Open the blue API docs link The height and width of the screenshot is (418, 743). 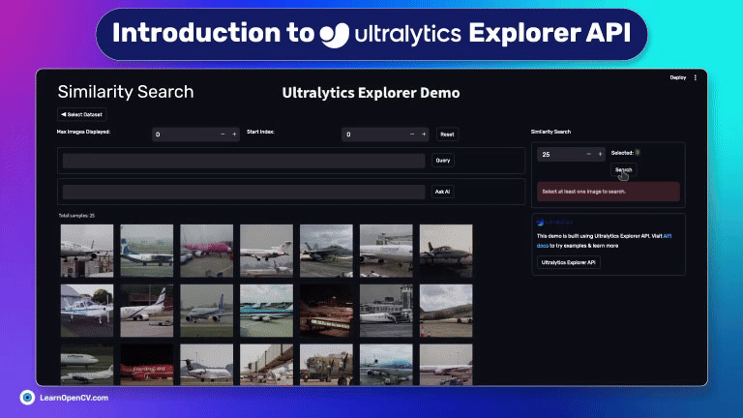(x=667, y=236)
